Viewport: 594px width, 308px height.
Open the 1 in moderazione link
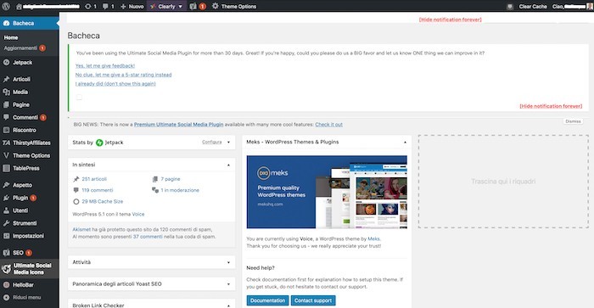coord(180,190)
